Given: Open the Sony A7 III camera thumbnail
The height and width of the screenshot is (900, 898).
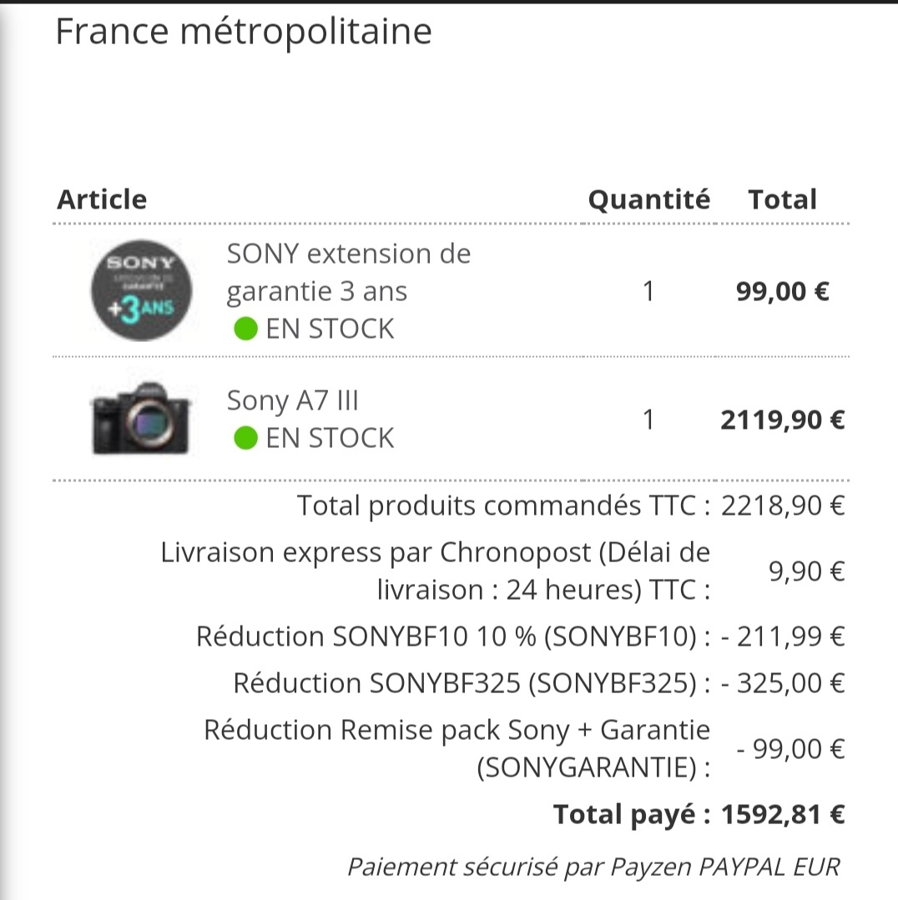Looking at the screenshot, I should pos(141,419).
